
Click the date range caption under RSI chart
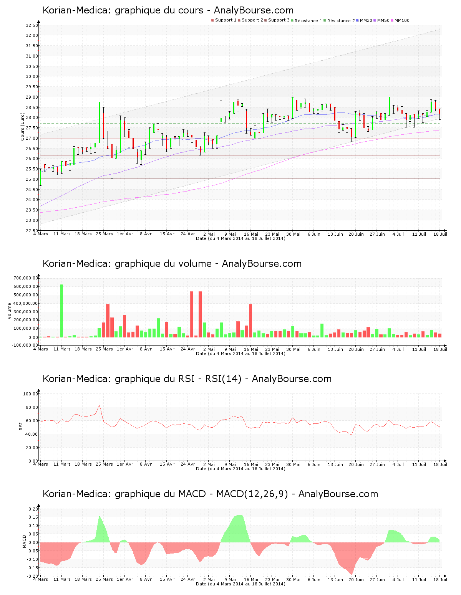pos(240,469)
